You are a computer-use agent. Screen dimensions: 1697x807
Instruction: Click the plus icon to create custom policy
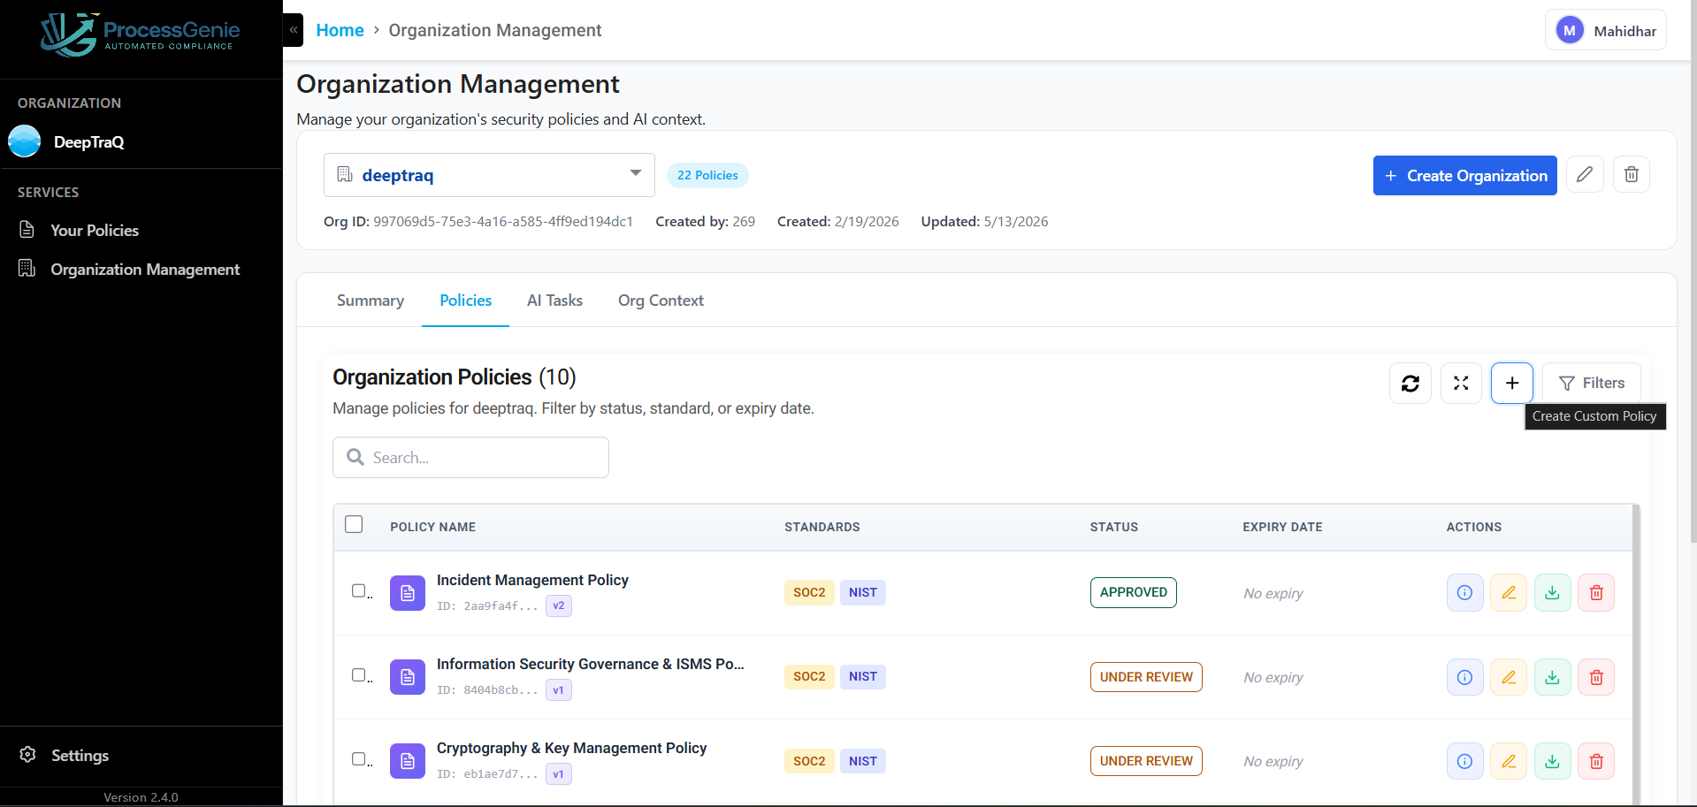click(1512, 383)
